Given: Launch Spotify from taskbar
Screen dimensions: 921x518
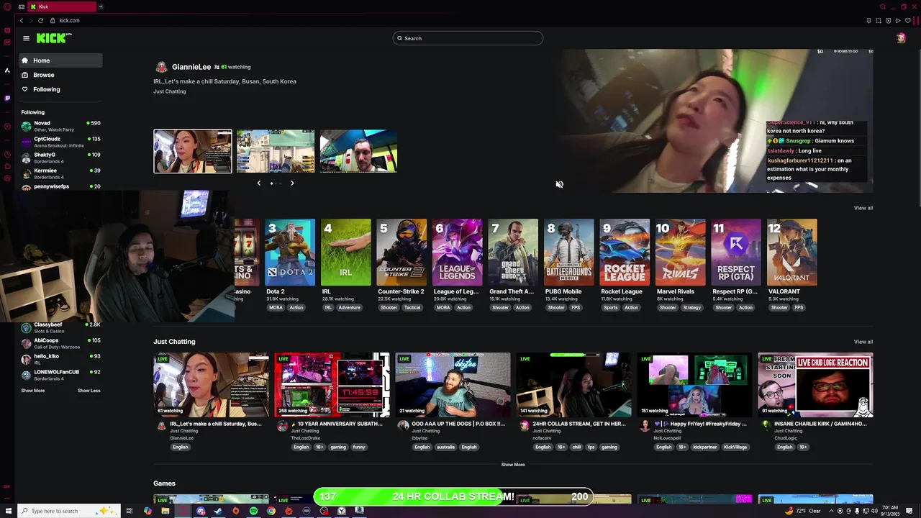Looking at the screenshot, I should coord(253,511).
